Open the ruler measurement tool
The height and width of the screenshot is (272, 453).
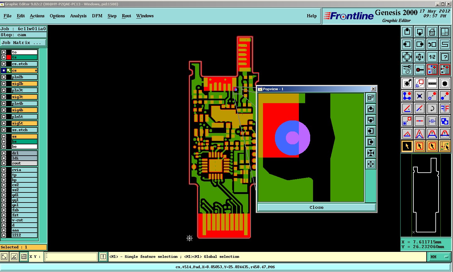(432, 83)
